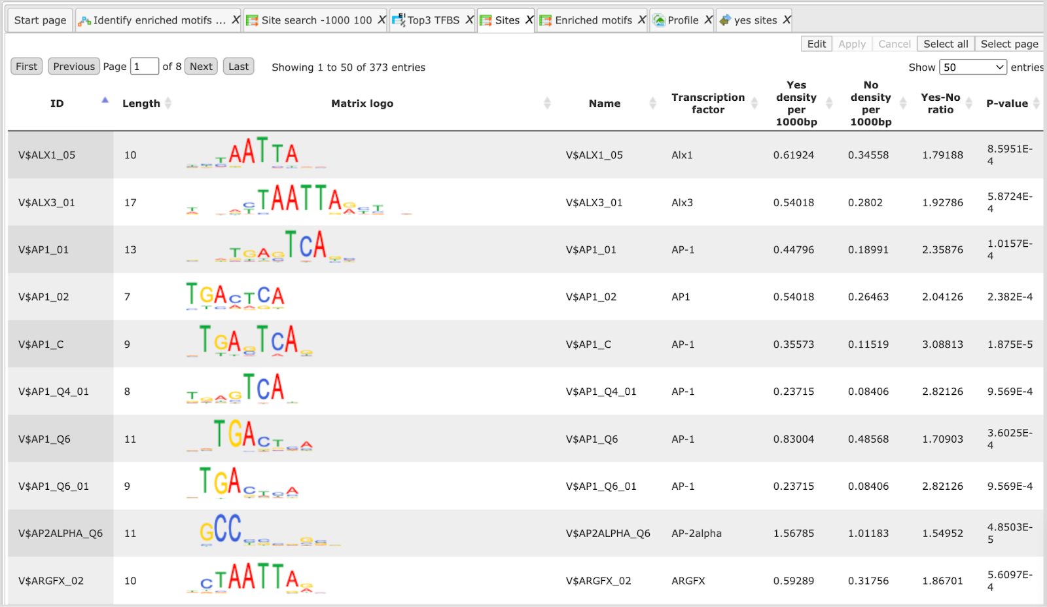
Task: Click Showing 1 to 50 of 373 entries
Action: [348, 67]
